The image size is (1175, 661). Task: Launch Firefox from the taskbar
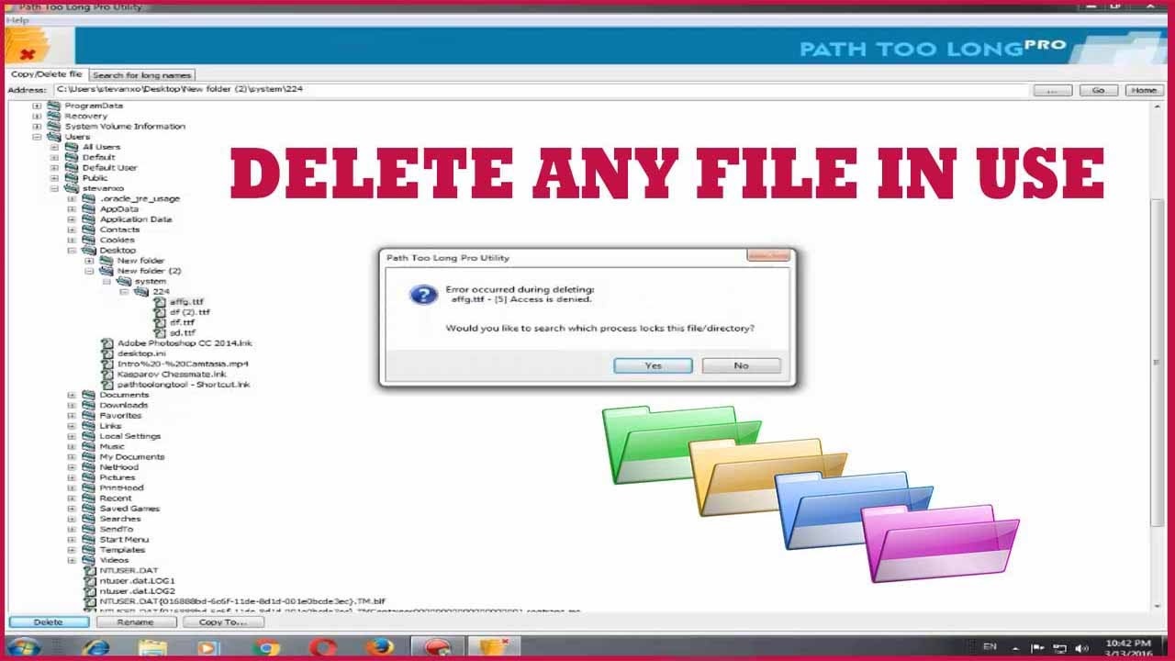[x=379, y=648]
